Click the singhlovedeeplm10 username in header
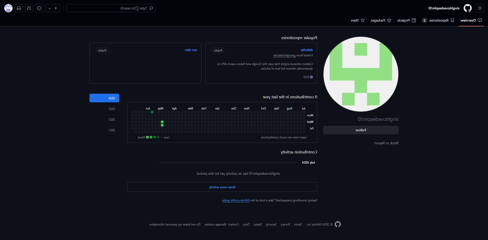The width and height of the screenshot is (488, 240). (444, 8)
